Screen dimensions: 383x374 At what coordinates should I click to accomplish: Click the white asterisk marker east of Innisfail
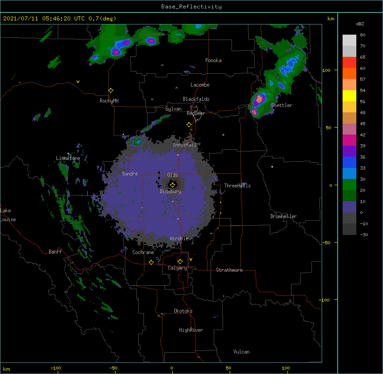(x=223, y=135)
